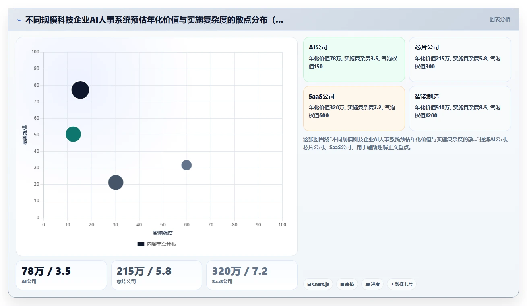The height and width of the screenshot is (306, 527).
Task: Select the 78万 / 3.5 stat card
Action: click(61, 275)
